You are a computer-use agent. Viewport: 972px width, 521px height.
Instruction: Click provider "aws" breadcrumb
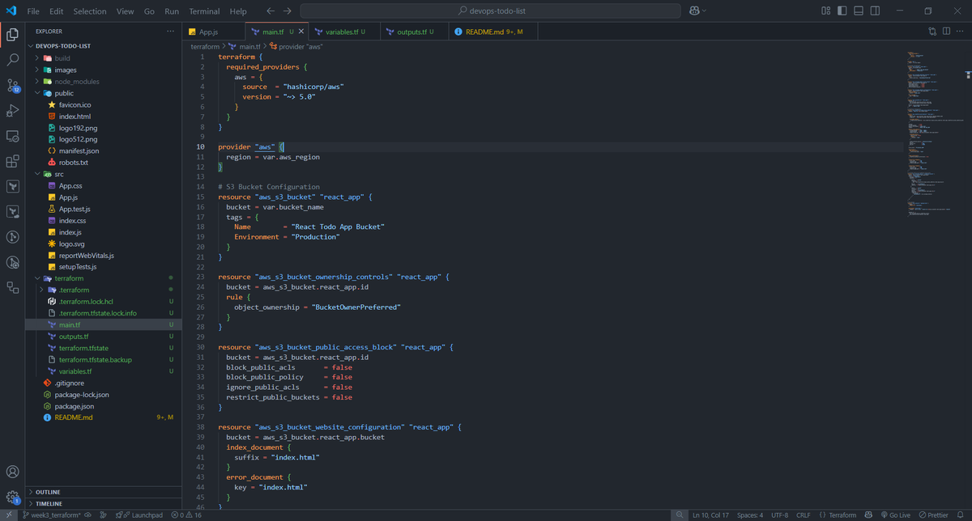pyautogui.click(x=296, y=47)
